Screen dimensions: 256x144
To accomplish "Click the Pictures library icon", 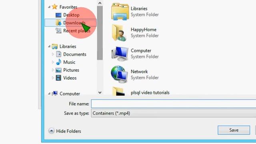I will point(58,70).
